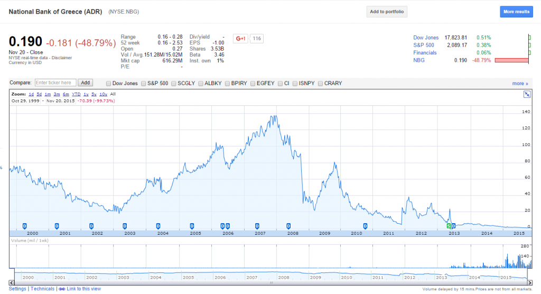541x294 pixels.
Task: Open the dividend marker near 2004
Action: 158,226
